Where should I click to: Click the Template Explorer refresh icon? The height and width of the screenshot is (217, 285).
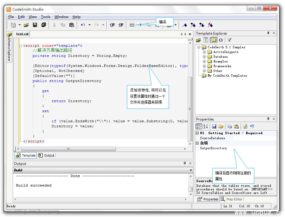click(x=206, y=40)
